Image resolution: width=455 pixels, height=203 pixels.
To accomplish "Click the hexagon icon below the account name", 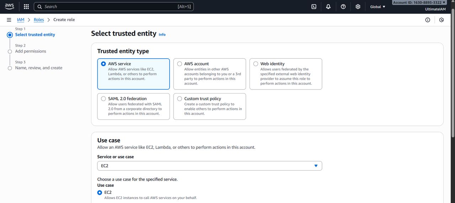I will pos(441,20).
